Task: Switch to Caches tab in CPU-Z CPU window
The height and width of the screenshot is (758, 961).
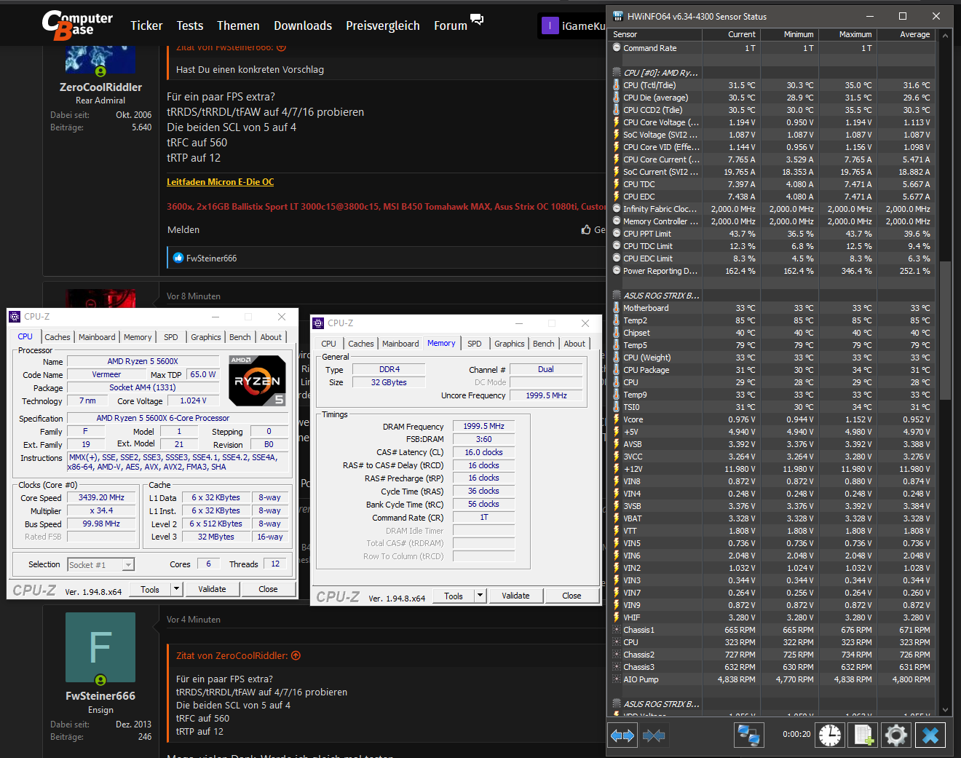Action: [x=58, y=337]
